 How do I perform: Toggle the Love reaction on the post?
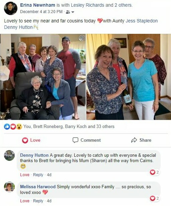[31, 140]
